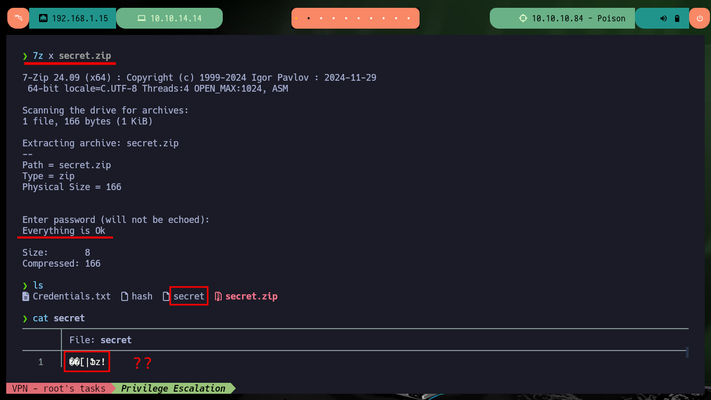Viewport: 711px width, 400px height.
Task: Click the 64-bit locale=C.UTF-8 line
Action: [158, 89]
